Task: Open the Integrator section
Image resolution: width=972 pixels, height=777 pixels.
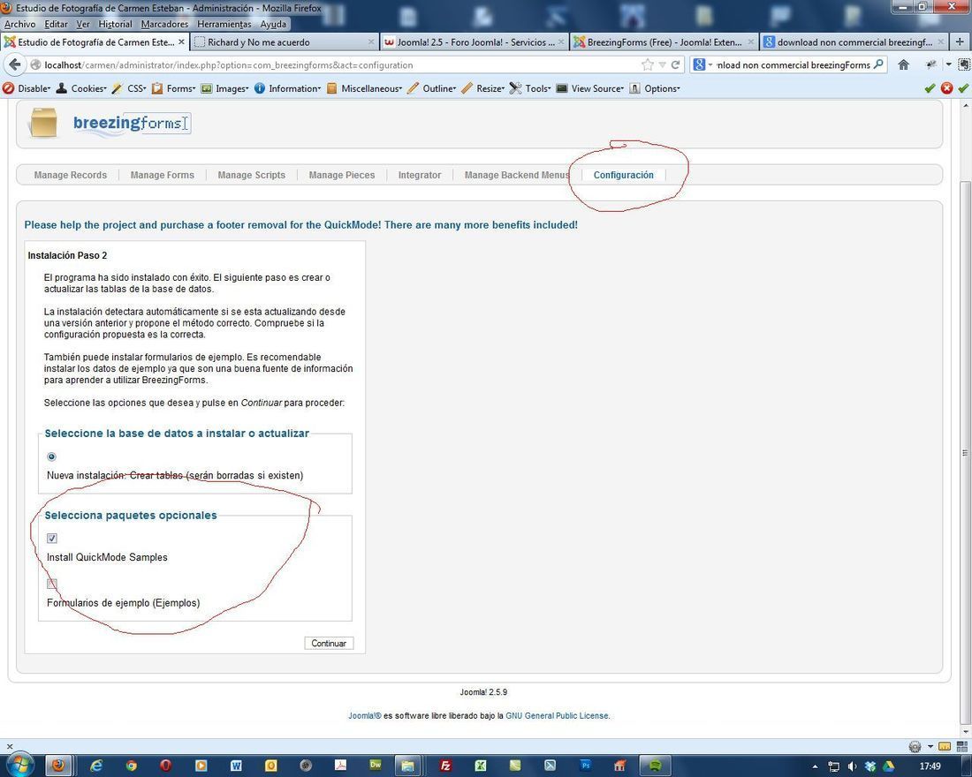Action: (420, 176)
